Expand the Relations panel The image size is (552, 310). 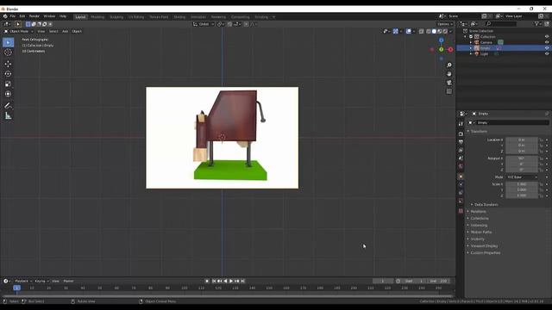coord(478,212)
